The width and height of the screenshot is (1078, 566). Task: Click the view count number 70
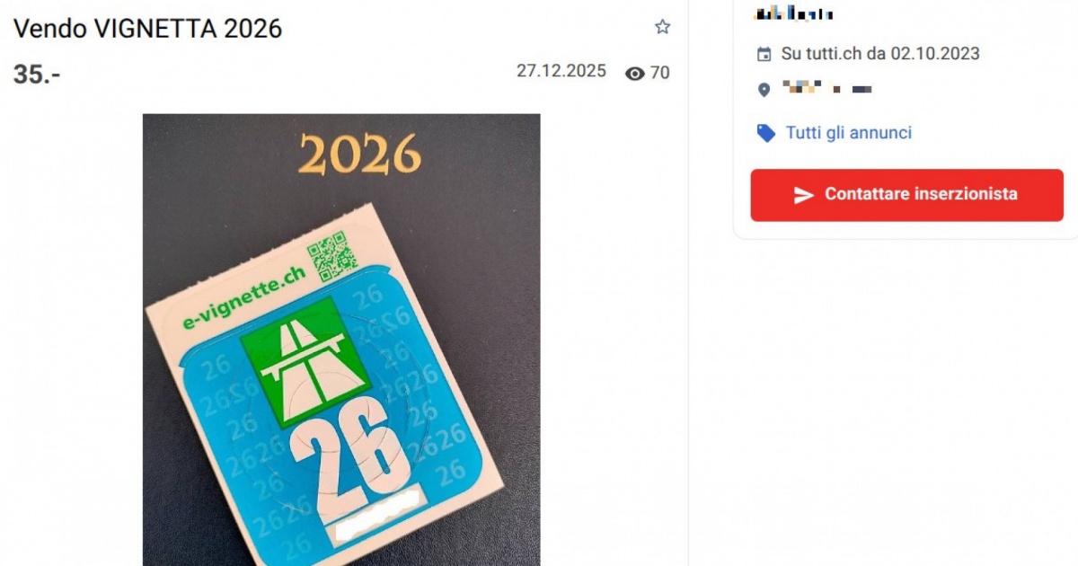pos(659,74)
